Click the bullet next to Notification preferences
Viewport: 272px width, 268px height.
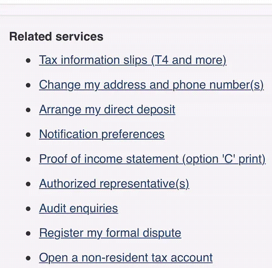point(29,135)
